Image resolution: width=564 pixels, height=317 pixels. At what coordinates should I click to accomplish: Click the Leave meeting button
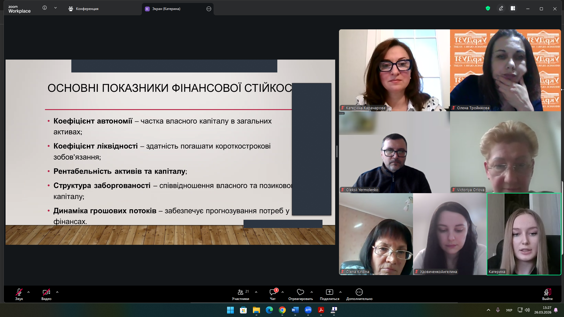coord(547,292)
